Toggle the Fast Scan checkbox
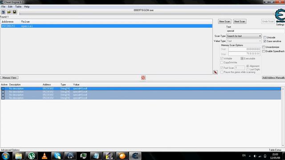 (222, 68)
